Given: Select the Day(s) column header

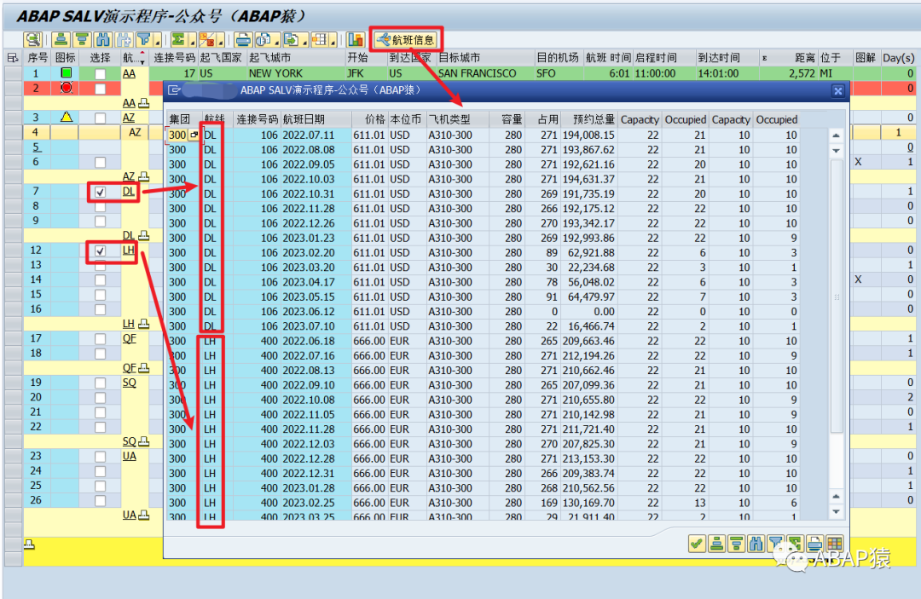Looking at the screenshot, I should point(899,57).
